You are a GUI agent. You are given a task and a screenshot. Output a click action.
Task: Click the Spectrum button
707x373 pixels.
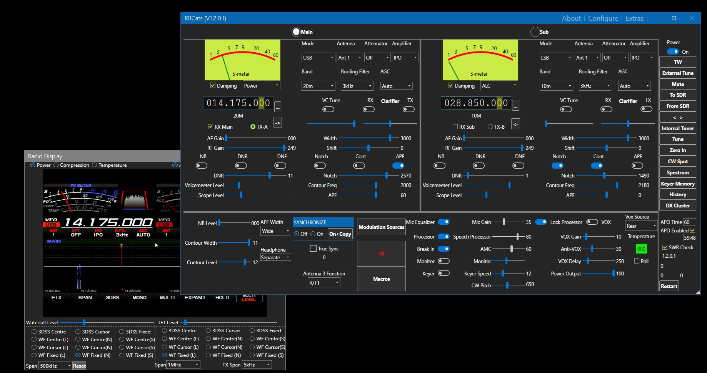point(678,173)
